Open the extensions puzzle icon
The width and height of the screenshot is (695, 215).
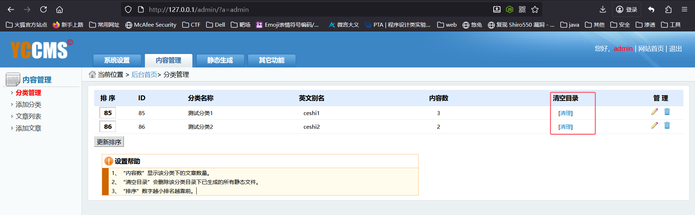[668, 9]
